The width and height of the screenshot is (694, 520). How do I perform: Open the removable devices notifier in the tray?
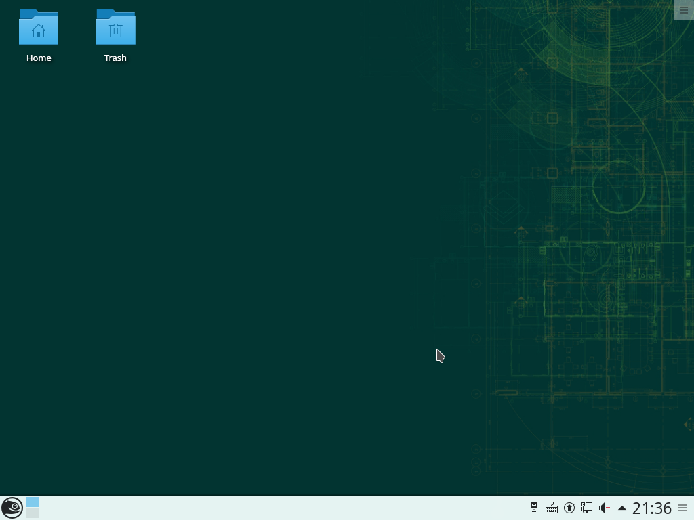point(533,508)
